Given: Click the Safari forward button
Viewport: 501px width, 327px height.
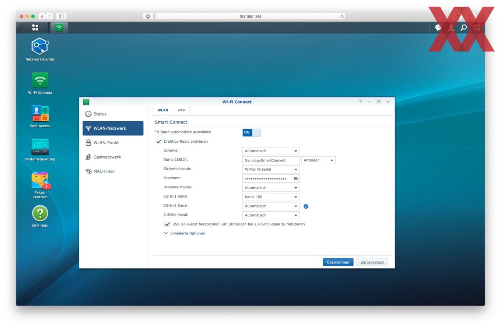Looking at the screenshot, I should click(x=50, y=16).
